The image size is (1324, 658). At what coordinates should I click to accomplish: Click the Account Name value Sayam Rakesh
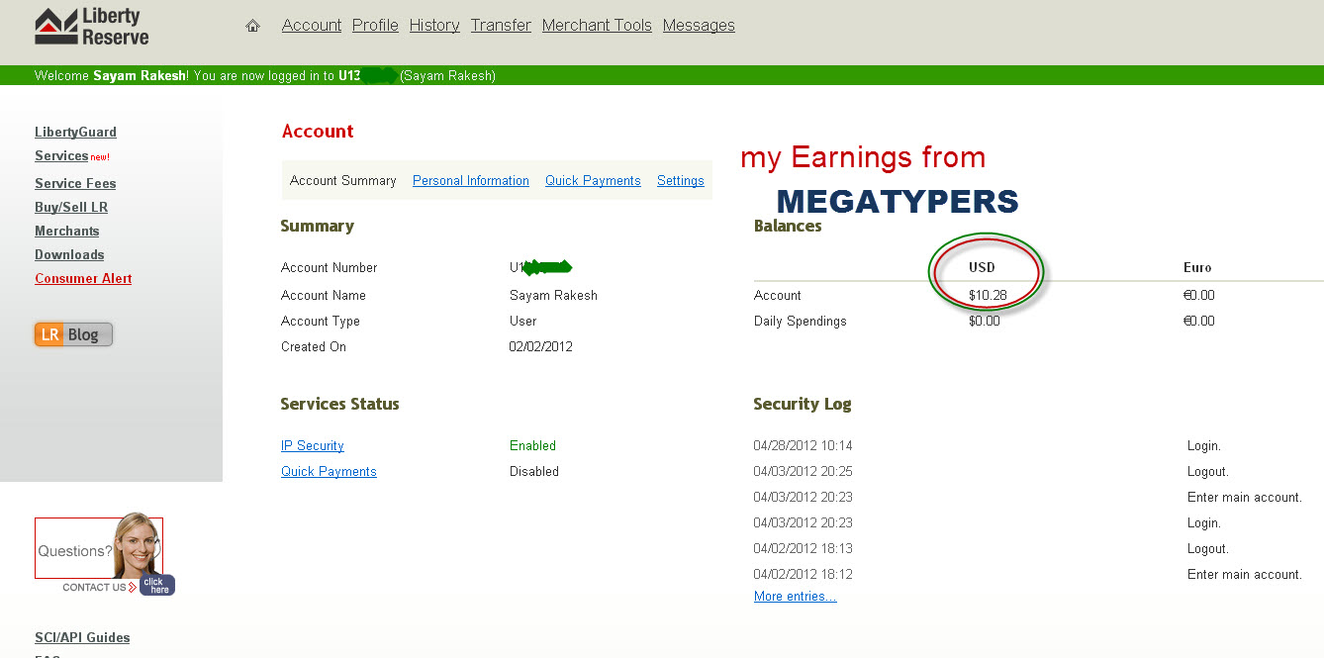(553, 295)
